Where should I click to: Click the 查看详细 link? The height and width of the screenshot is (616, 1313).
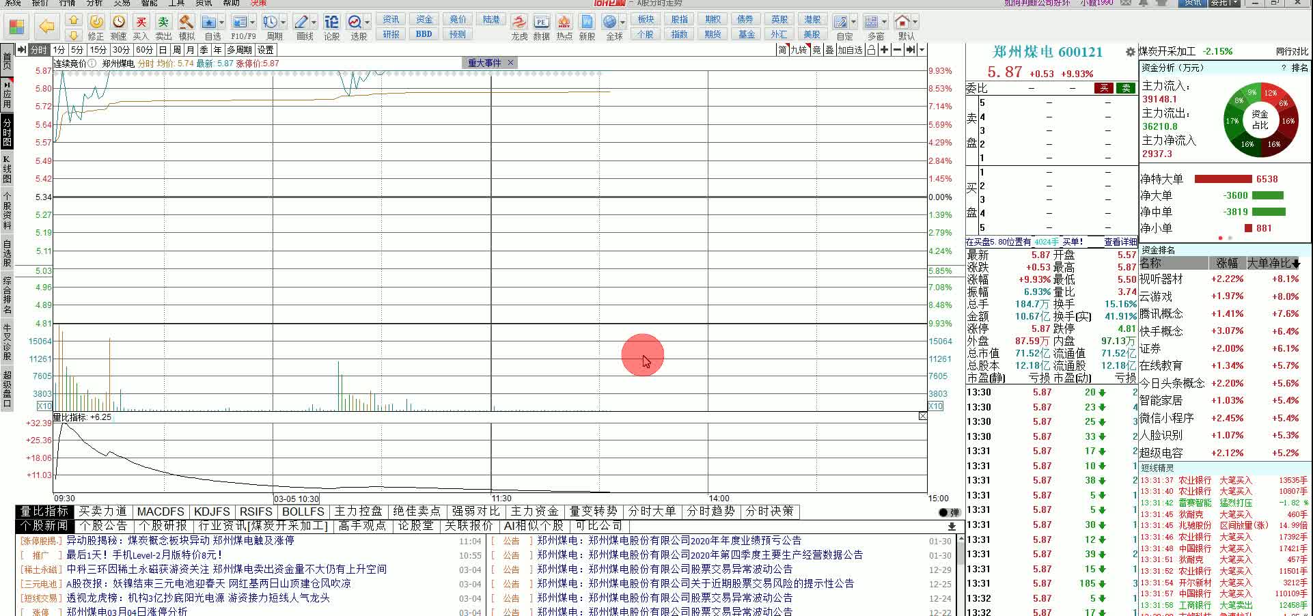pos(1120,242)
